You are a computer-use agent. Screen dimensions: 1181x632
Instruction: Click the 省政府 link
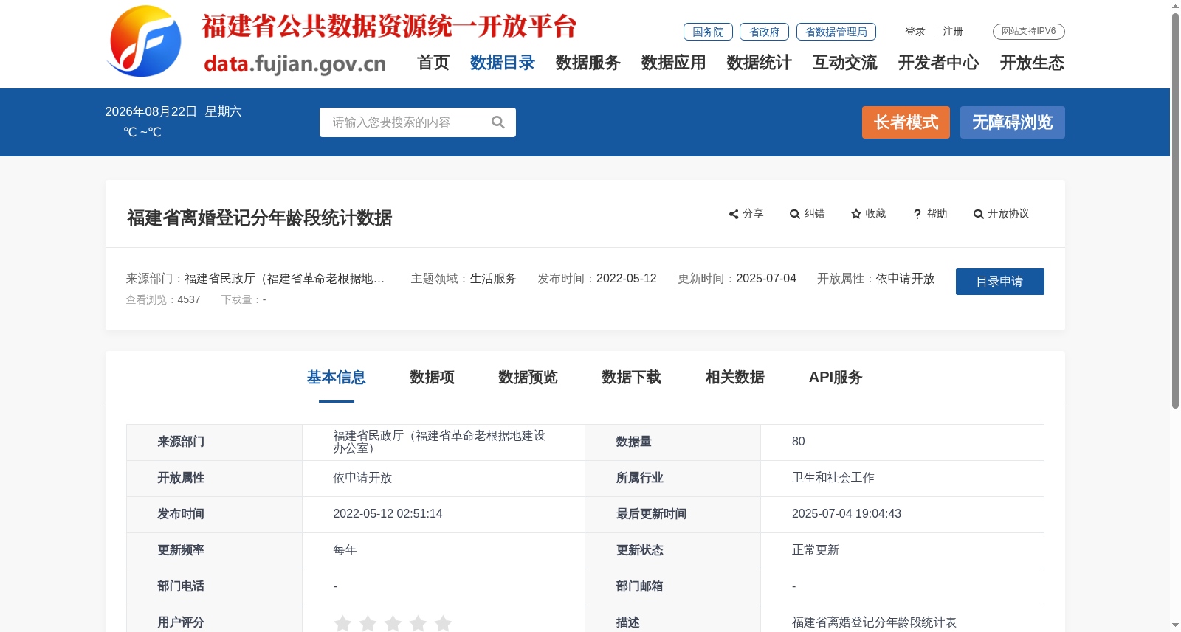click(765, 32)
